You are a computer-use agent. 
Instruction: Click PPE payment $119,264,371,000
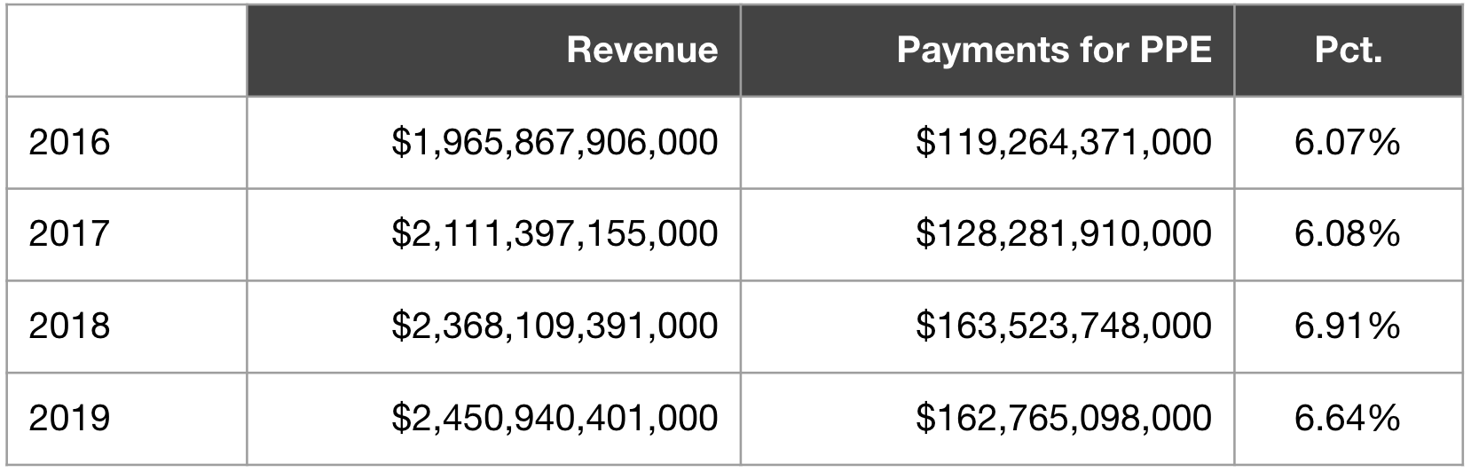click(x=1063, y=142)
